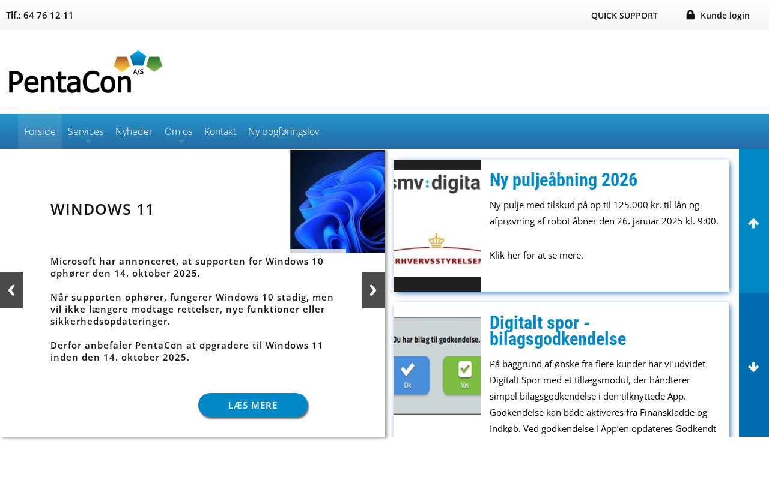Viewport: 769px width, 480px height.
Task: Advance slider with right chevron arrow
Action: [x=373, y=290]
